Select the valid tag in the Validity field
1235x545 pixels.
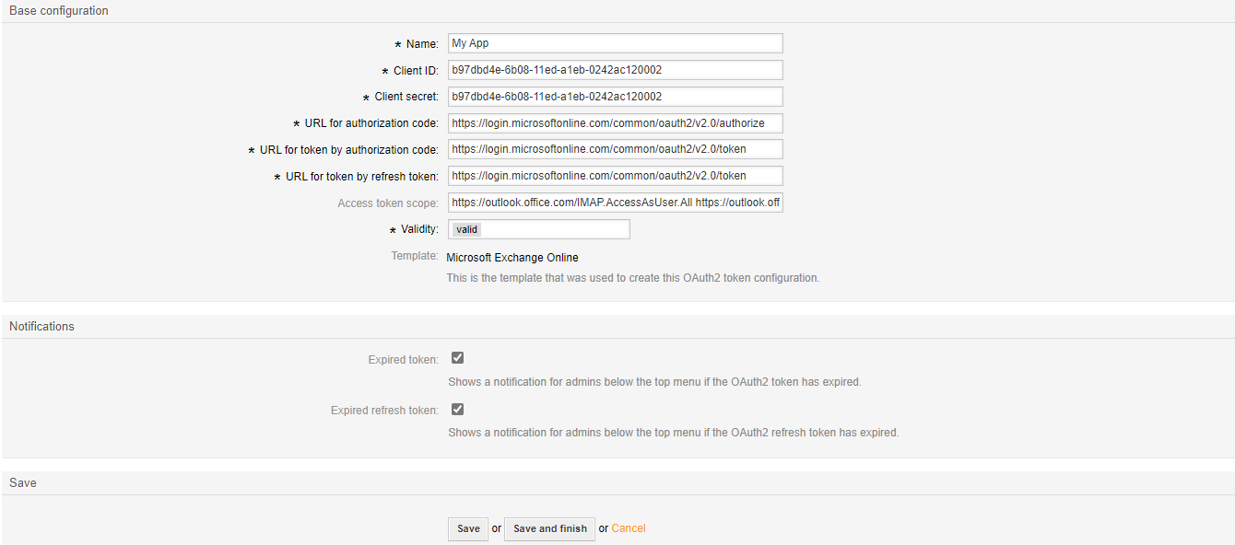pos(465,228)
